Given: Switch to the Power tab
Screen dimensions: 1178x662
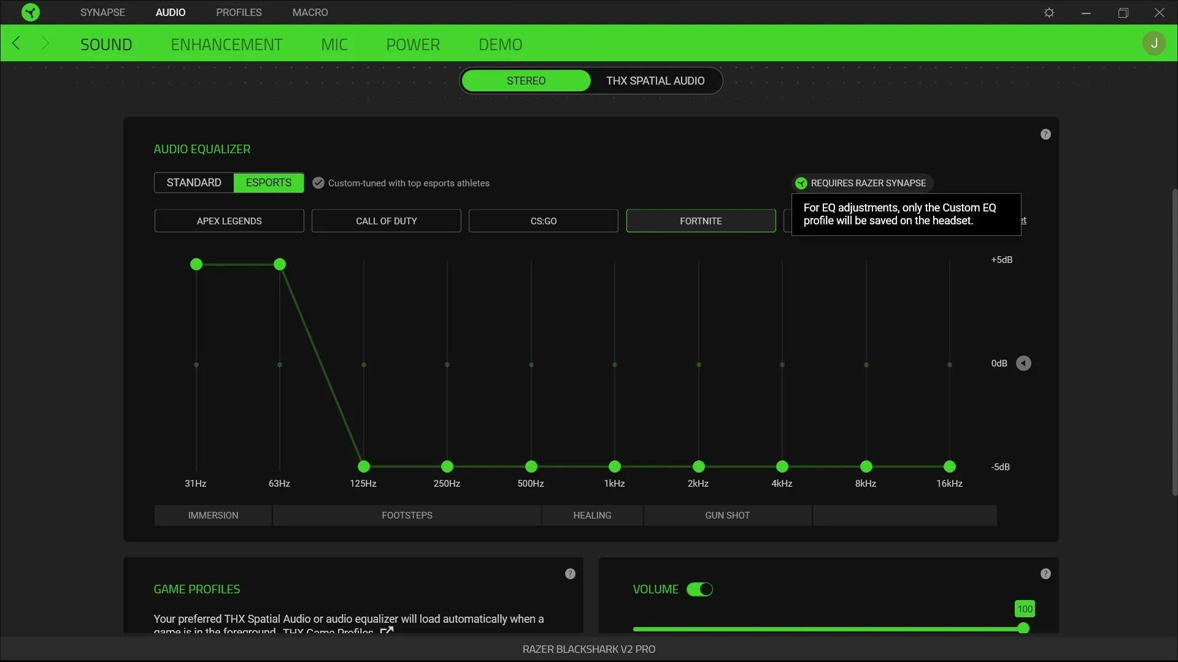Looking at the screenshot, I should 413,44.
